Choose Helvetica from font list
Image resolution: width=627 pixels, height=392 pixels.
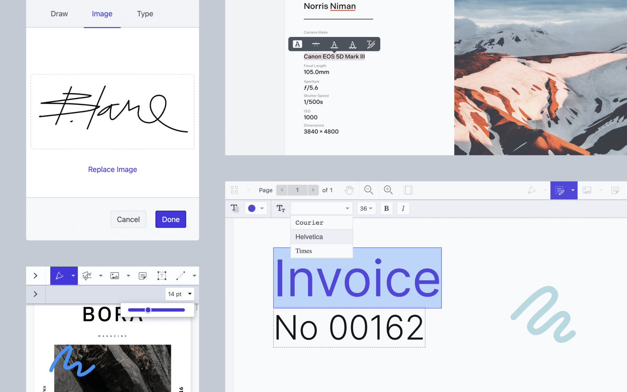coord(322,237)
